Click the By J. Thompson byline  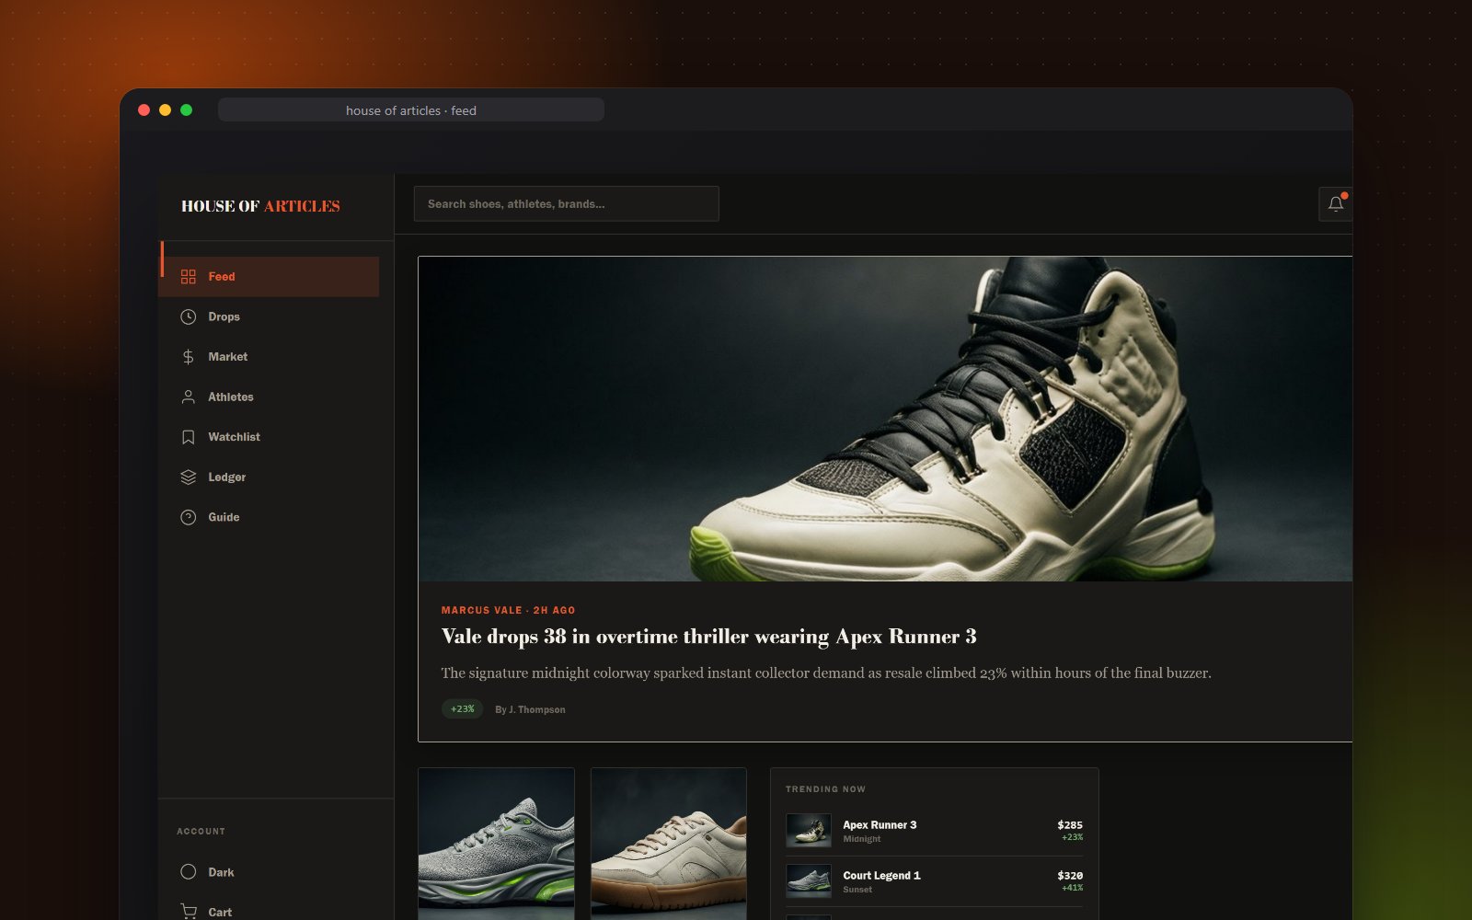click(530, 709)
